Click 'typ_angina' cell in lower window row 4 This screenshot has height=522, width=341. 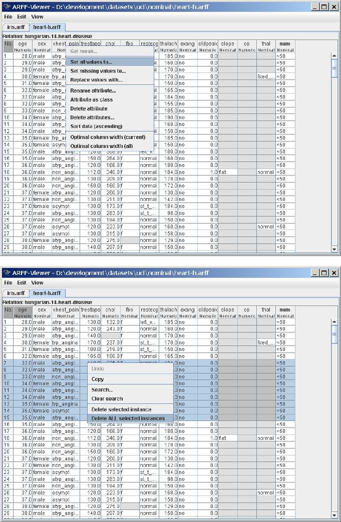point(66,342)
